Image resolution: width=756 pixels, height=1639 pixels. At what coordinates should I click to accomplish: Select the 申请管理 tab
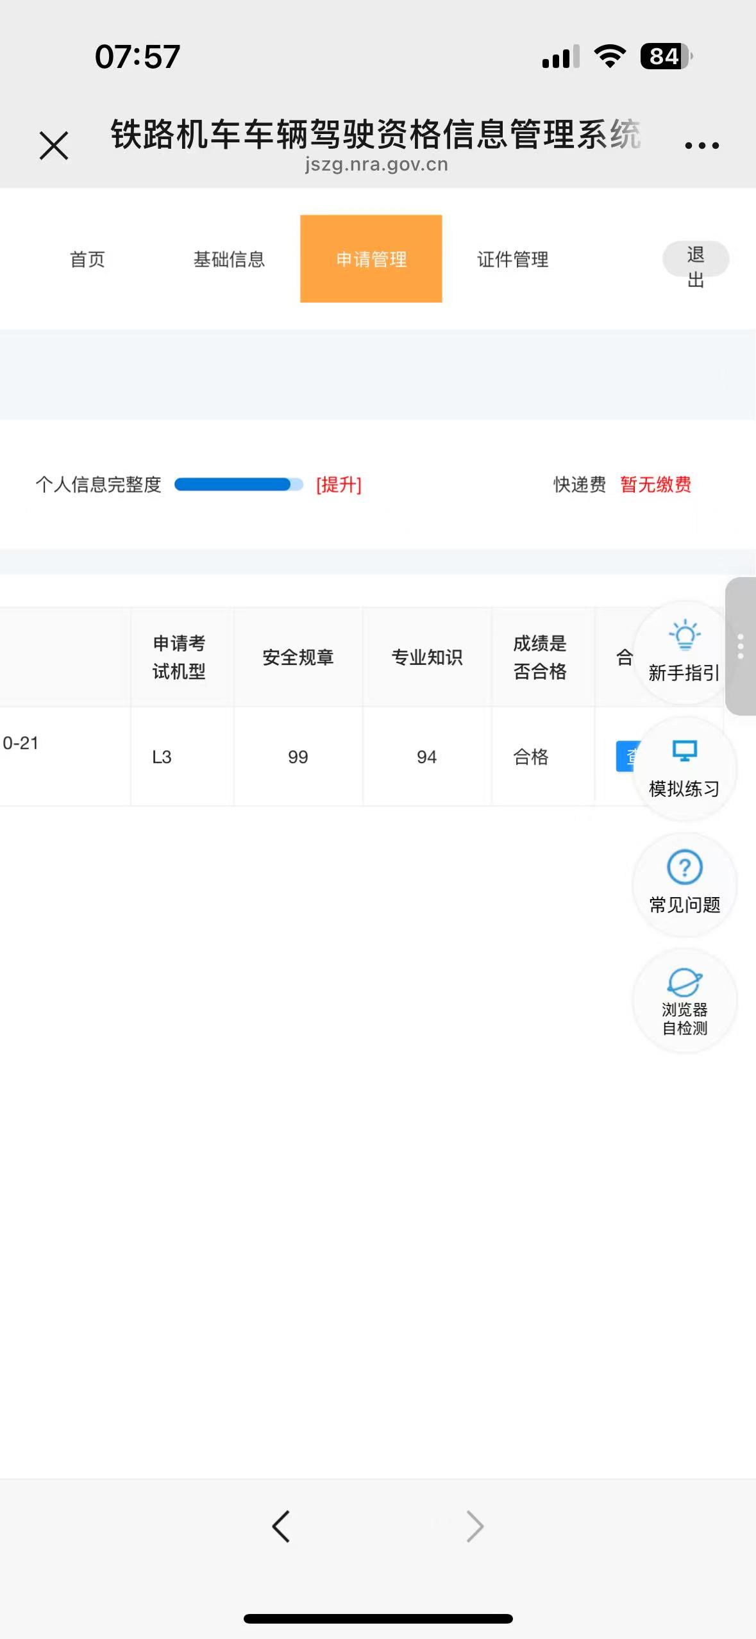371,259
